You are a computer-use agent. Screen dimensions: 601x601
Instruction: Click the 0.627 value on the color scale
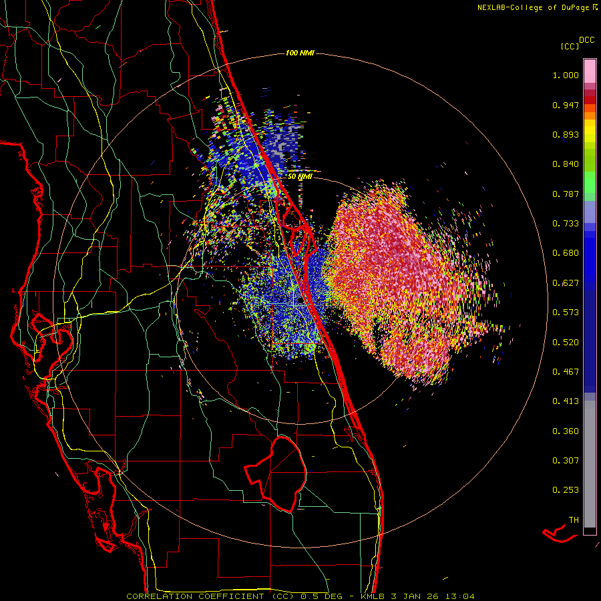(x=566, y=283)
